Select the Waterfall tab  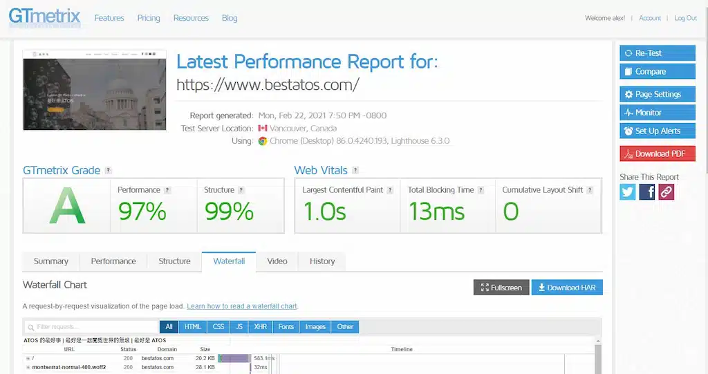(x=229, y=261)
